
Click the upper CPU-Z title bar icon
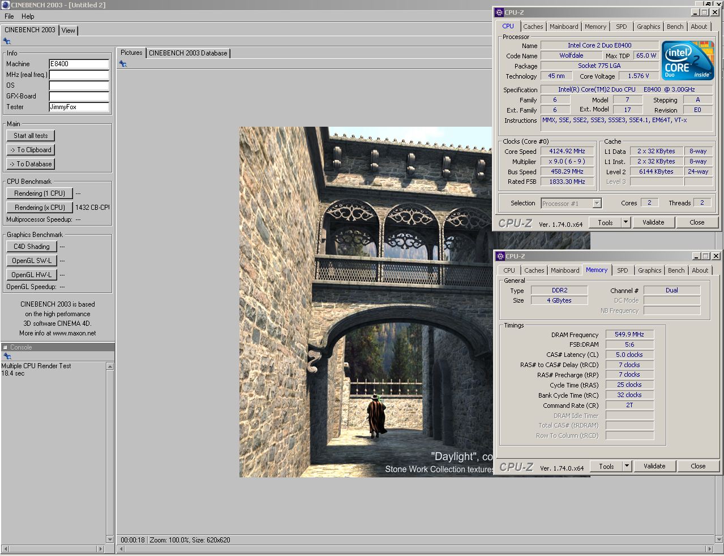coord(499,12)
